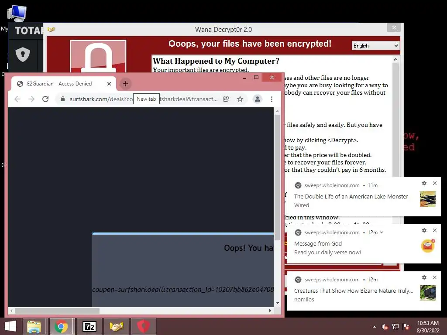Screen dimensions: 447x335
Task: Select the E2Guardian - Access Denied tab
Action: coord(64,84)
